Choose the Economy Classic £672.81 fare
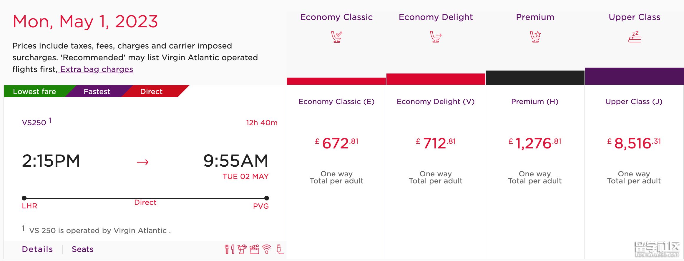Viewport: 684px width, 261px height. coord(336,143)
